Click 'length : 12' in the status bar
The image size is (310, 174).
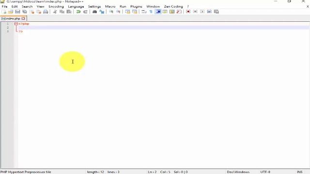[x=95, y=172]
